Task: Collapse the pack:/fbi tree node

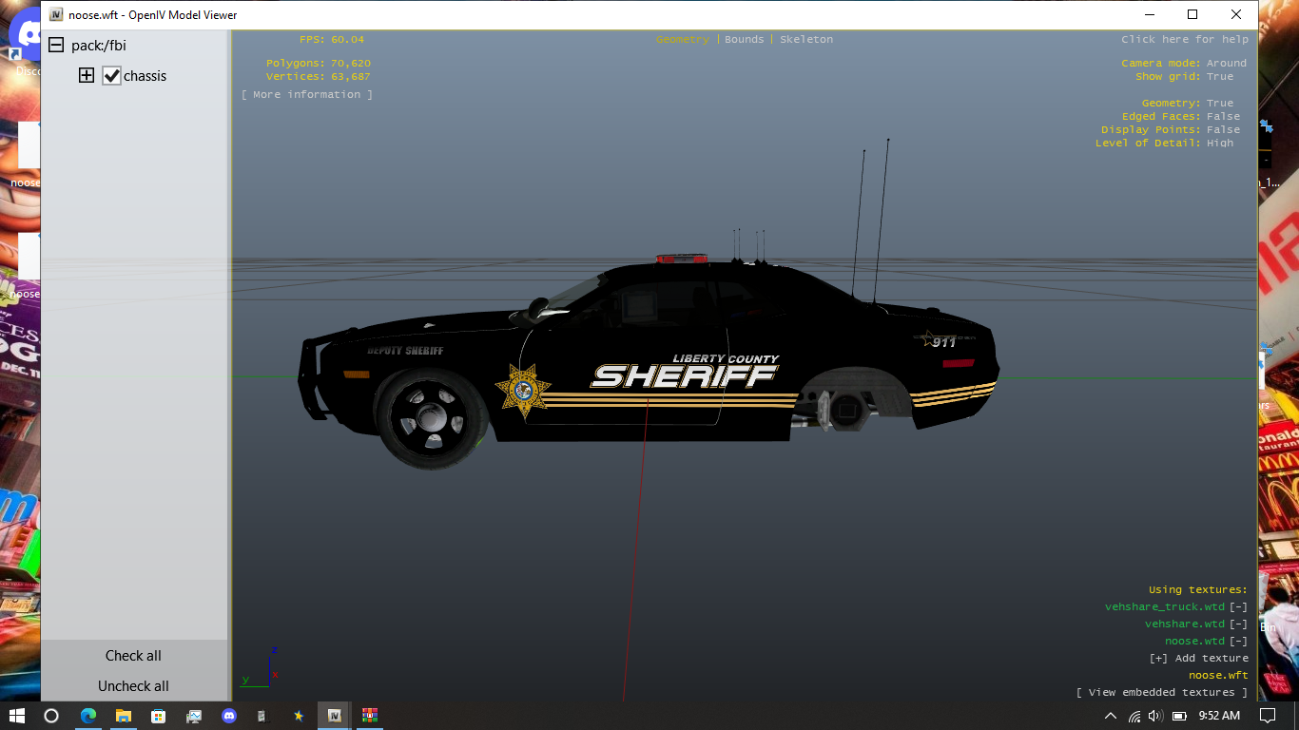Action: coord(56,46)
